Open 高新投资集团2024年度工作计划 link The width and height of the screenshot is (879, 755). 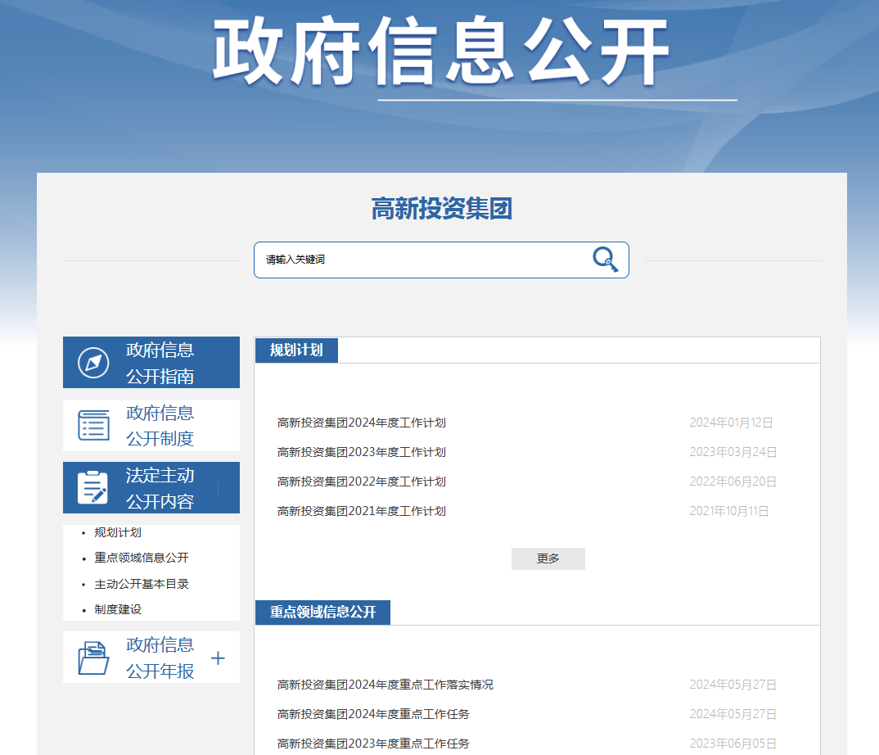coord(362,423)
